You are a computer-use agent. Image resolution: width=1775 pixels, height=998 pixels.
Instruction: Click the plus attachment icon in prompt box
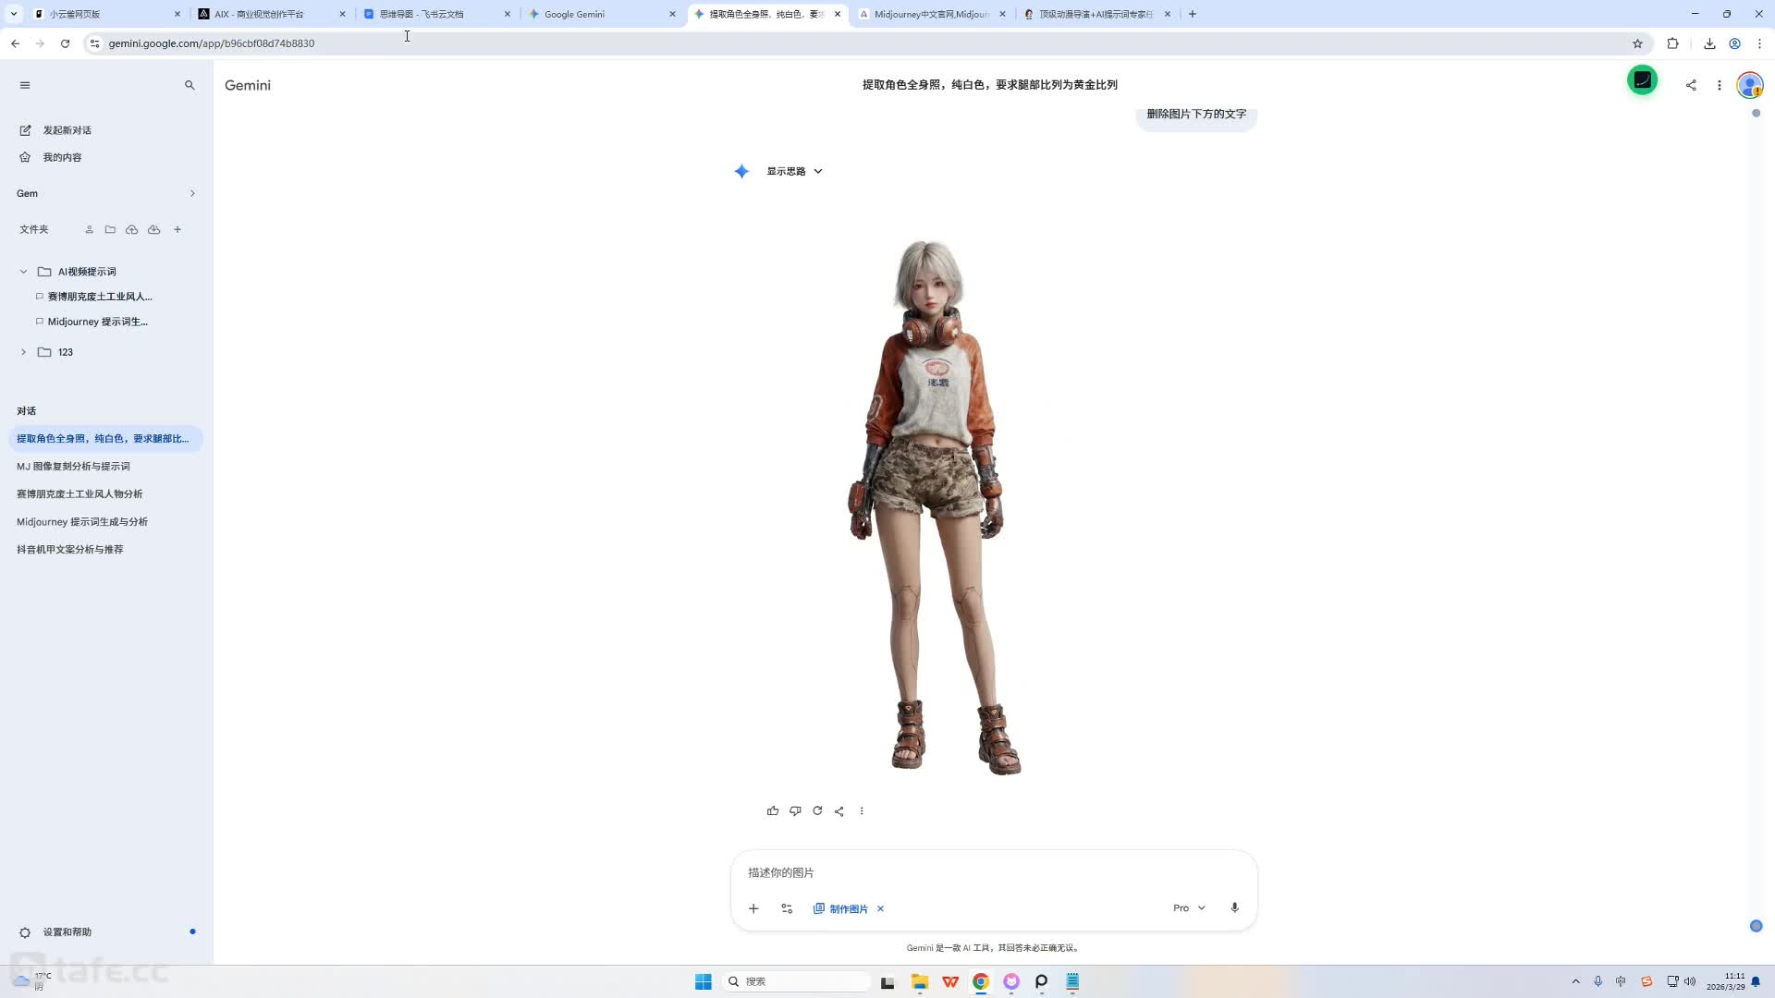pos(753,908)
